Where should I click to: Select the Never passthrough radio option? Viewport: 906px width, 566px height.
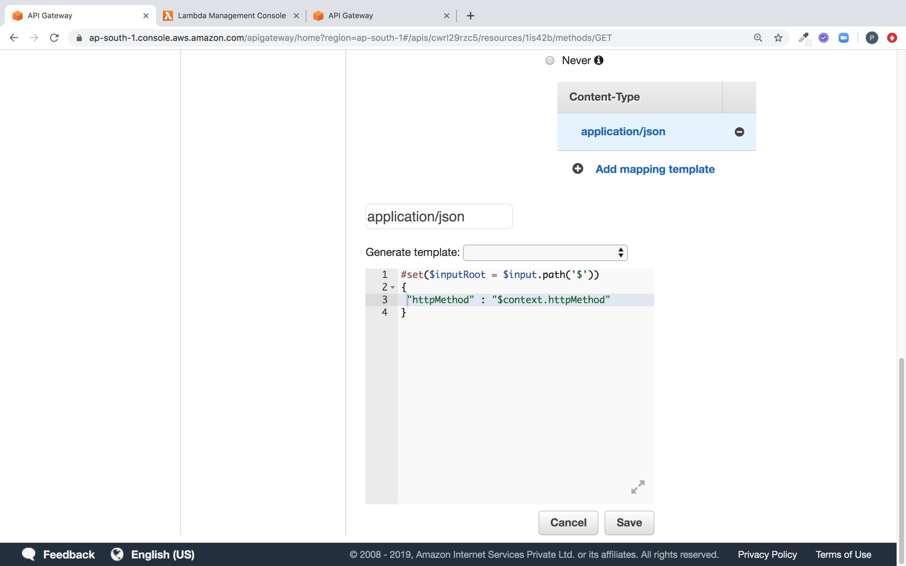click(x=549, y=60)
